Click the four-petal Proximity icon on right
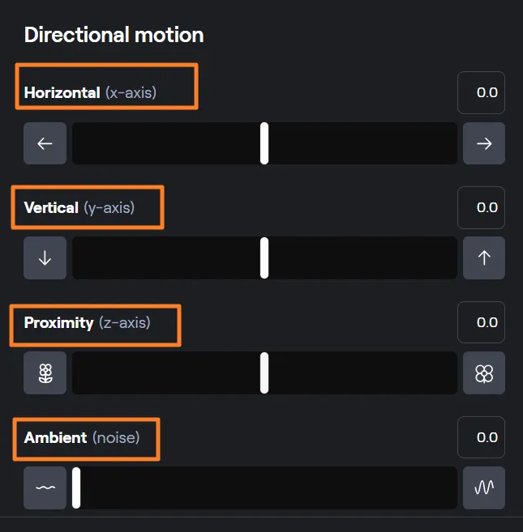Viewport: 523px width, 532px height. [x=484, y=373]
